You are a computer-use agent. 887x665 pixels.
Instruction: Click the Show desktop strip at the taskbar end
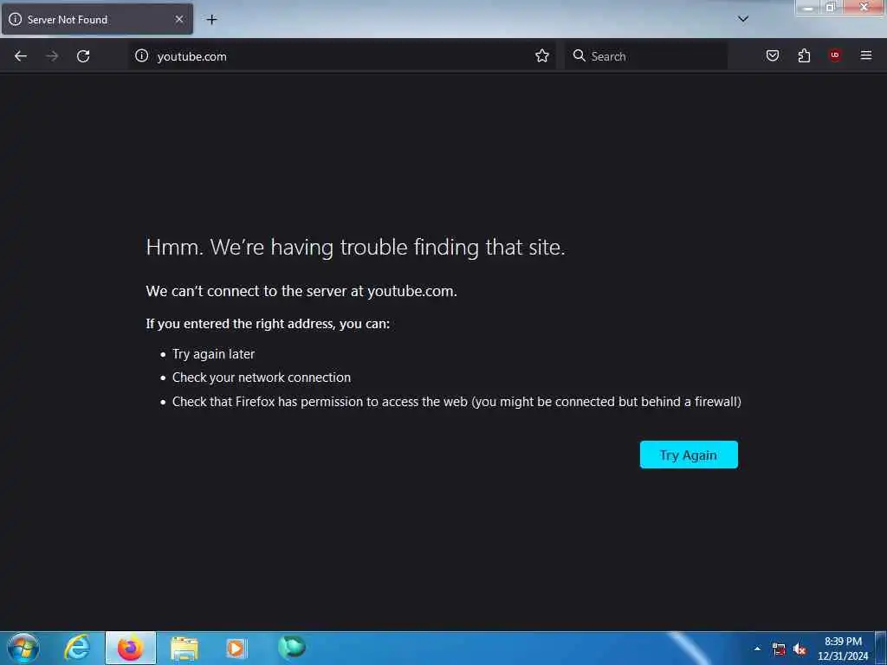coord(881,649)
